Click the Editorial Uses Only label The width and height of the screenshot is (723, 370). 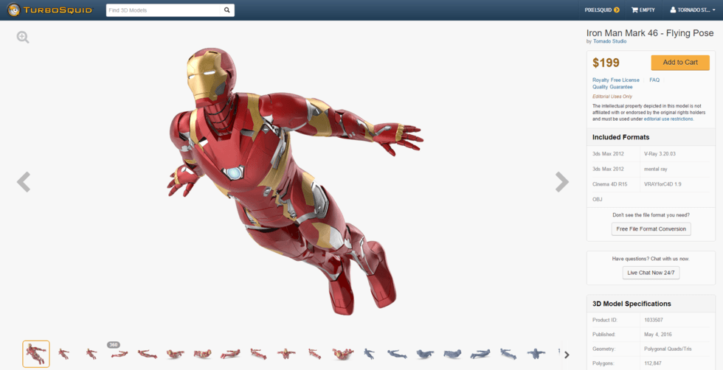tap(612, 97)
